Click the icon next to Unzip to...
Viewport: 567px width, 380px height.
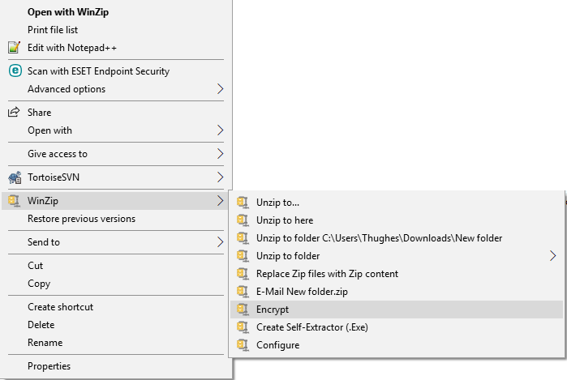[x=242, y=203]
